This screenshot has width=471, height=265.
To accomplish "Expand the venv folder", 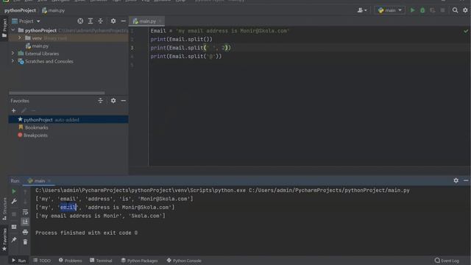I will pyautogui.click(x=20, y=38).
